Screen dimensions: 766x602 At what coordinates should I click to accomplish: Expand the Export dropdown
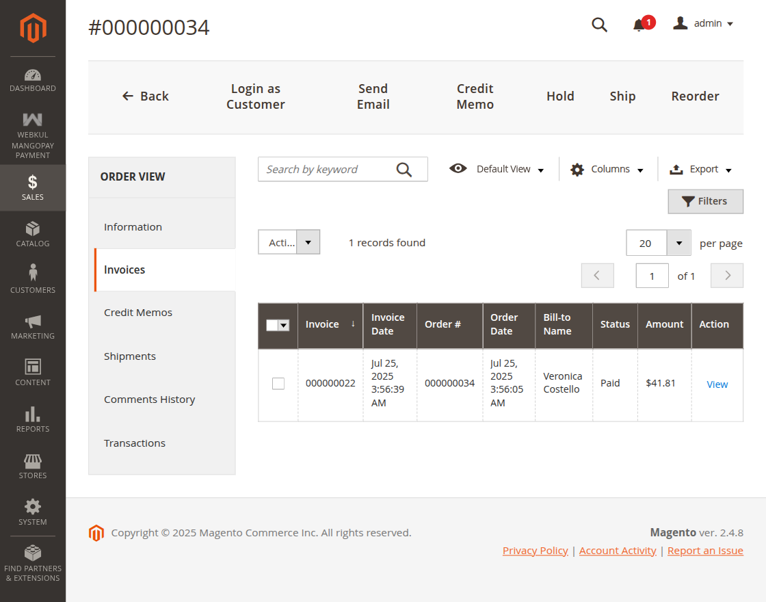coord(700,168)
